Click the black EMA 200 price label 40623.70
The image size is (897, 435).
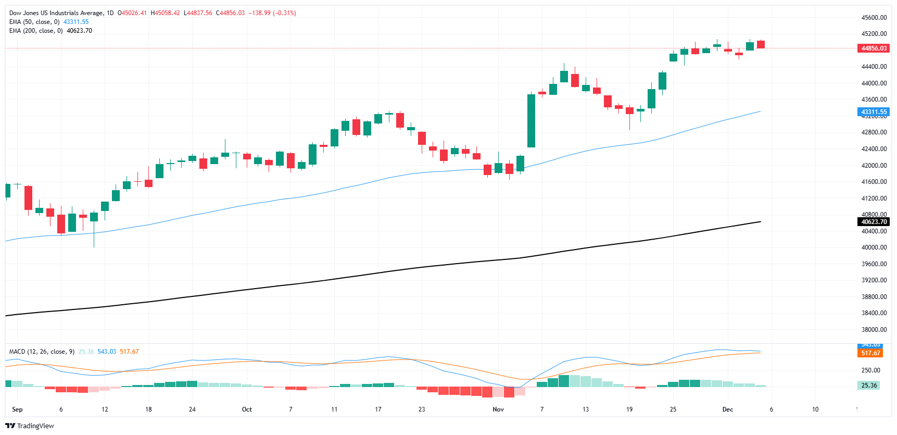pyautogui.click(x=874, y=222)
